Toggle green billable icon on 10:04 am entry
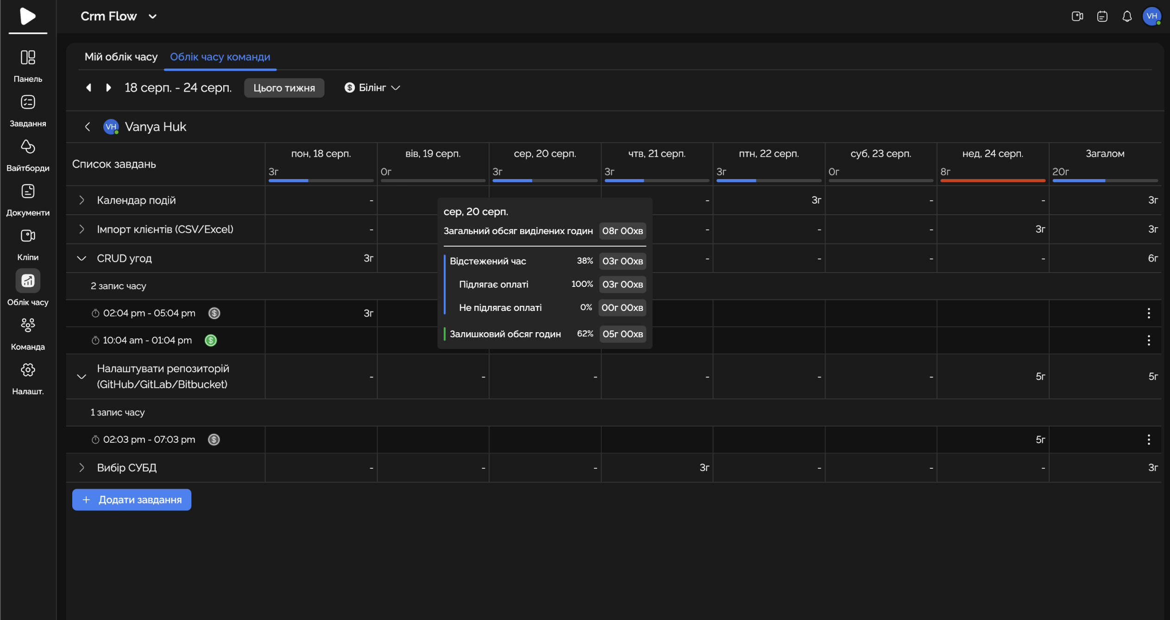The height and width of the screenshot is (620, 1170). (211, 341)
